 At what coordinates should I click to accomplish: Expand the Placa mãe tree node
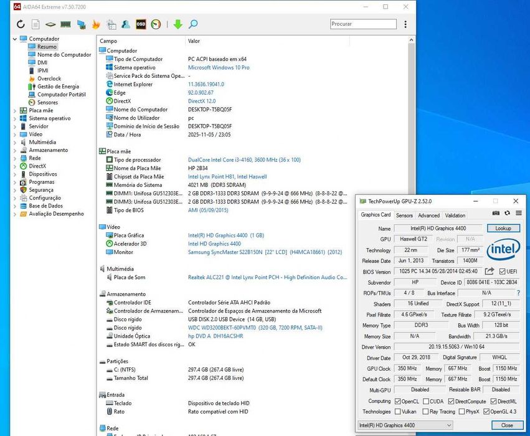(15, 110)
